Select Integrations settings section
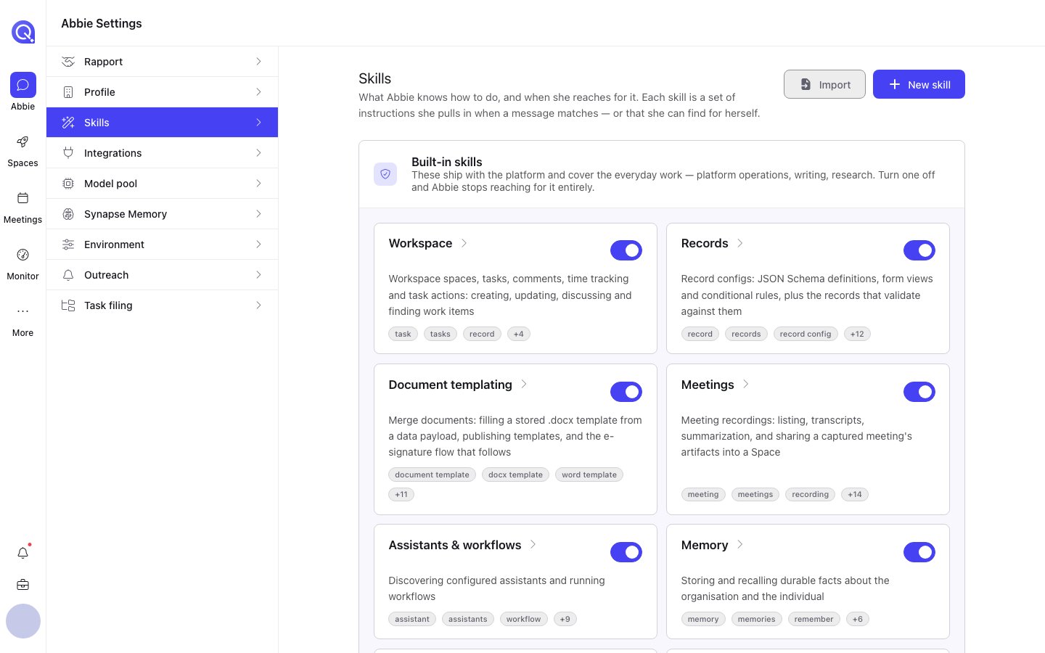The width and height of the screenshot is (1045, 653). 162,153
